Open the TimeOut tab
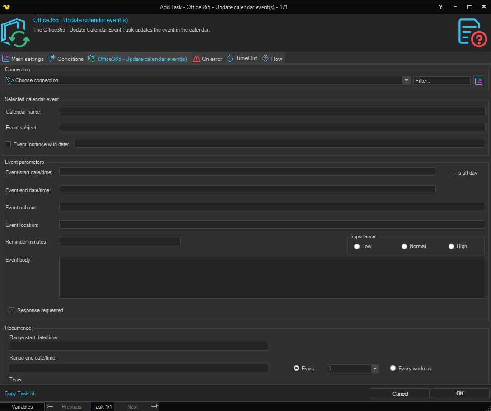The height and width of the screenshot is (411, 491). (x=242, y=59)
